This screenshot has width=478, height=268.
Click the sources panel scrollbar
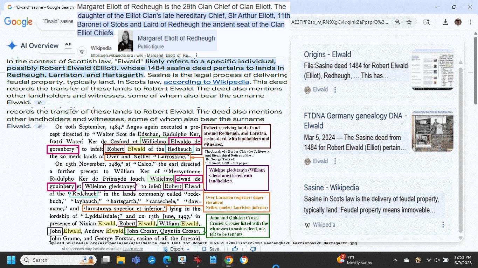[460, 150]
